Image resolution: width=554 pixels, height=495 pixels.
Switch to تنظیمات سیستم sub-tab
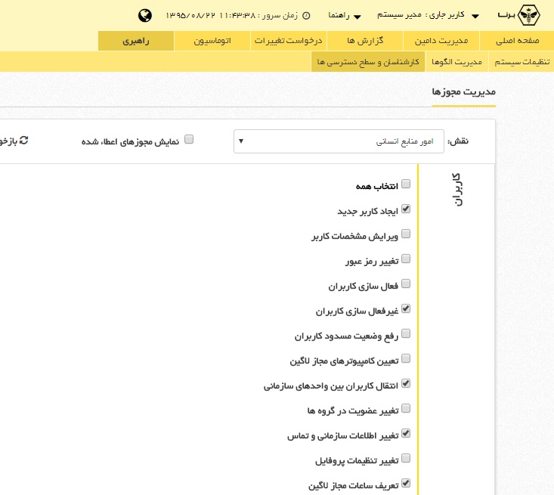pyautogui.click(x=525, y=63)
